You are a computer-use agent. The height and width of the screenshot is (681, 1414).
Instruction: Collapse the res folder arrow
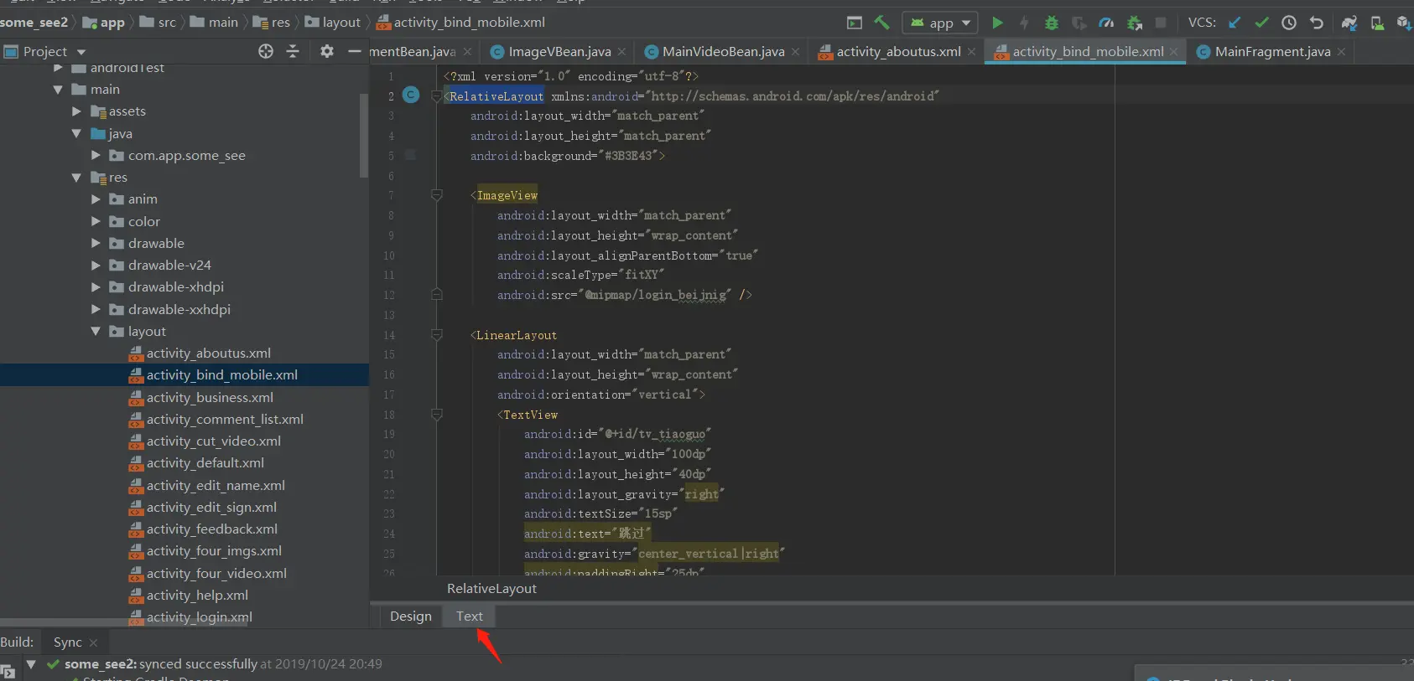coord(76,178)
